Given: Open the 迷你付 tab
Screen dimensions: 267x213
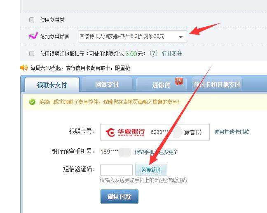Looking at the screenshot, I should pos(162,85).
